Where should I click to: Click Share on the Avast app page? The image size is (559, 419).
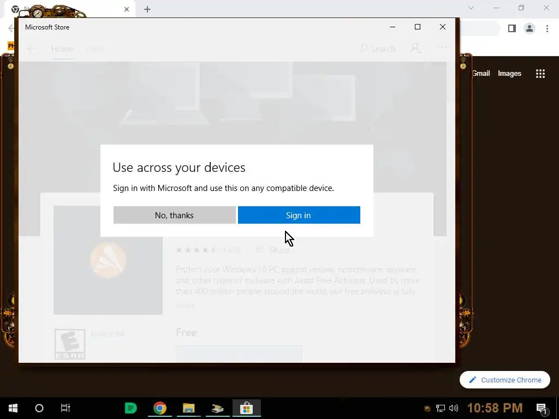point(273,250)
